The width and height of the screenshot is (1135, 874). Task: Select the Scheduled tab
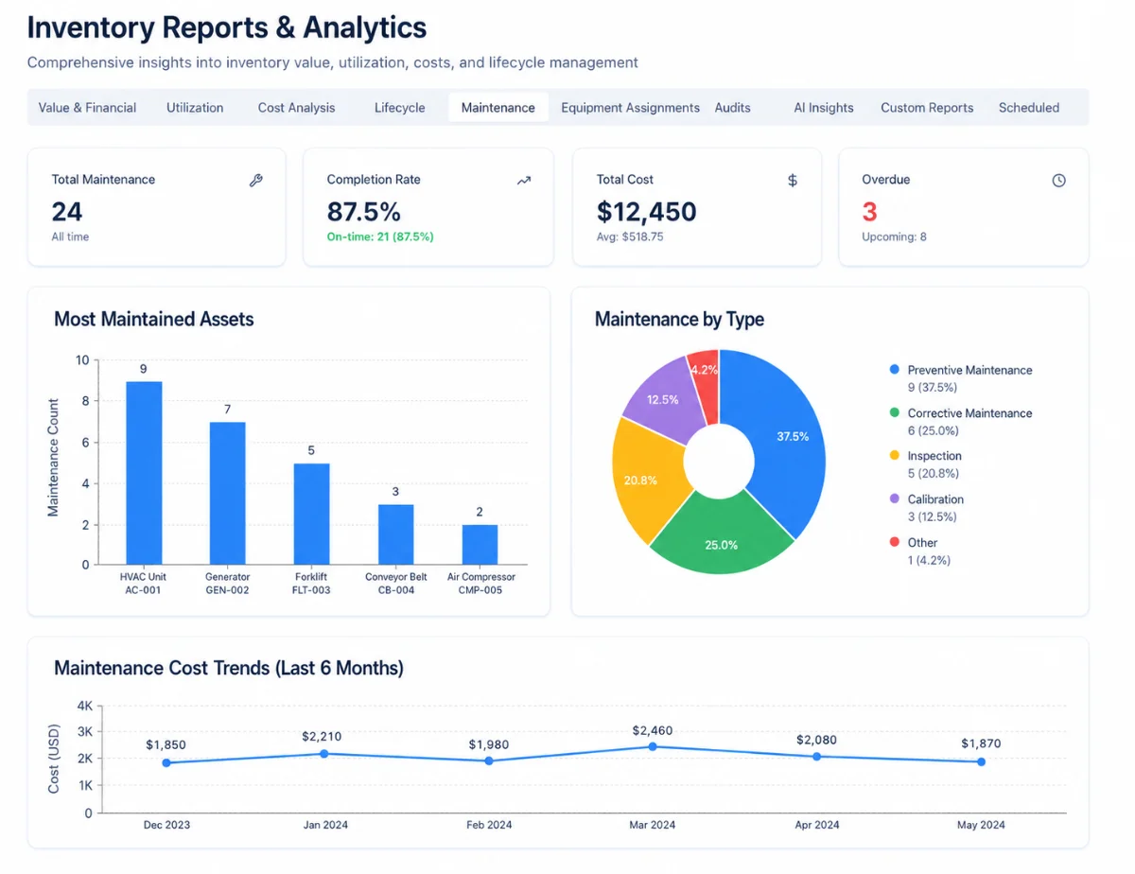[x=1029, y=108]
